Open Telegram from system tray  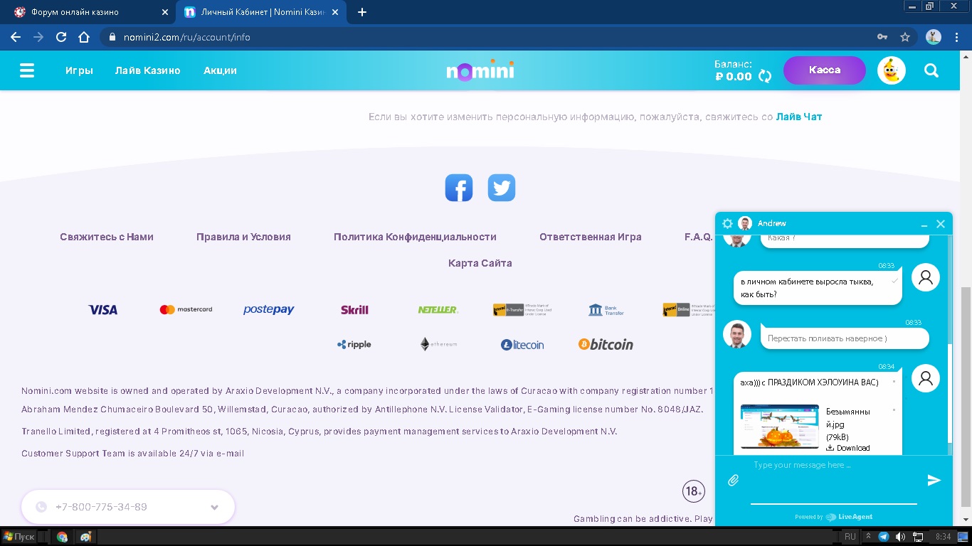pyautogui.click(x=883, y=537)
